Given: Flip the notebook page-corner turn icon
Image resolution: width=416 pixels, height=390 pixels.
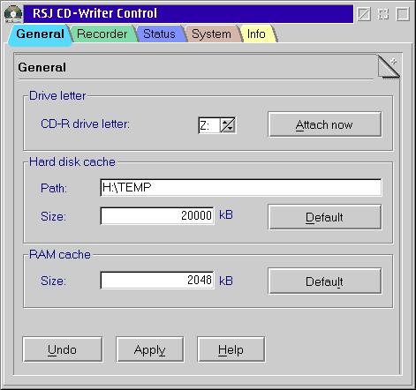Looking at the screenshot, I should [x=389, y=67].
